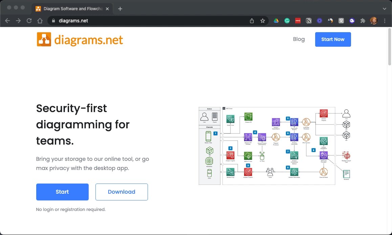Click the Start Now button
Screen dimensions: 392x235
[333, 39]
